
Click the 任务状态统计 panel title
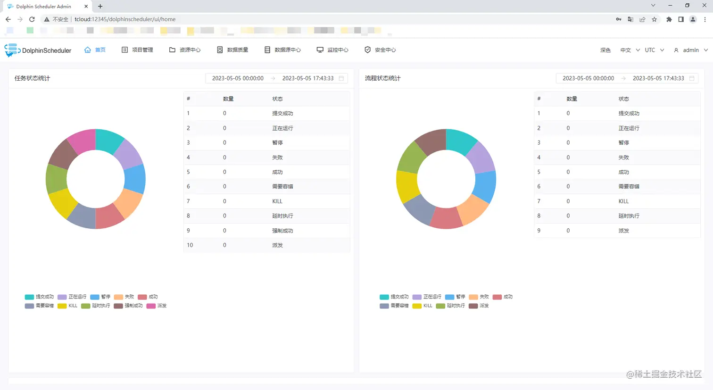point(32,78)
